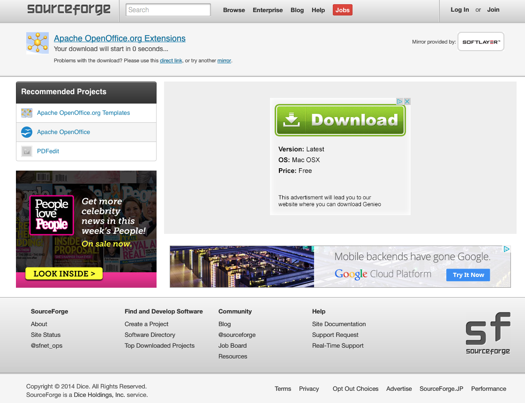525x403 pixels.
Task: Click the OpenOffice.org Templates project icon
Action: click(x=27, y=113)
